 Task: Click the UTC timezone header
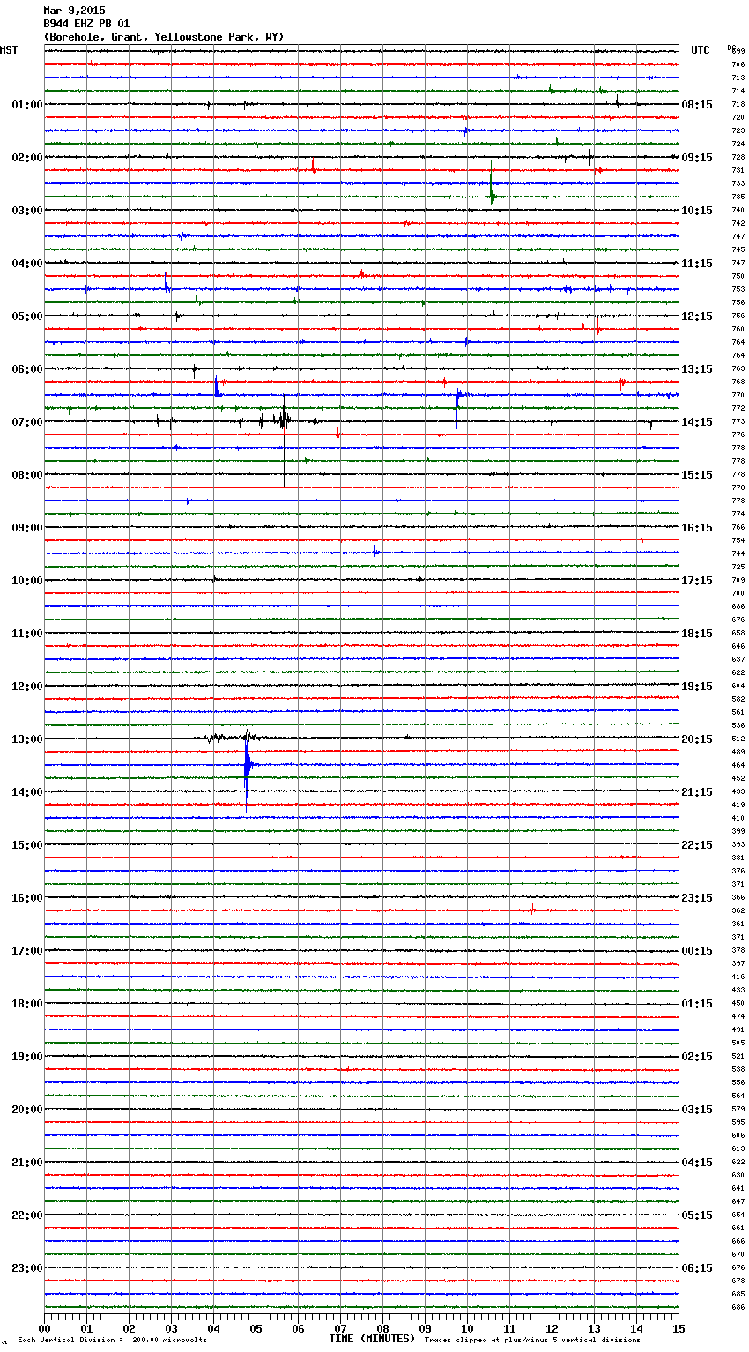pyautogui.click(x=701, y=50)
